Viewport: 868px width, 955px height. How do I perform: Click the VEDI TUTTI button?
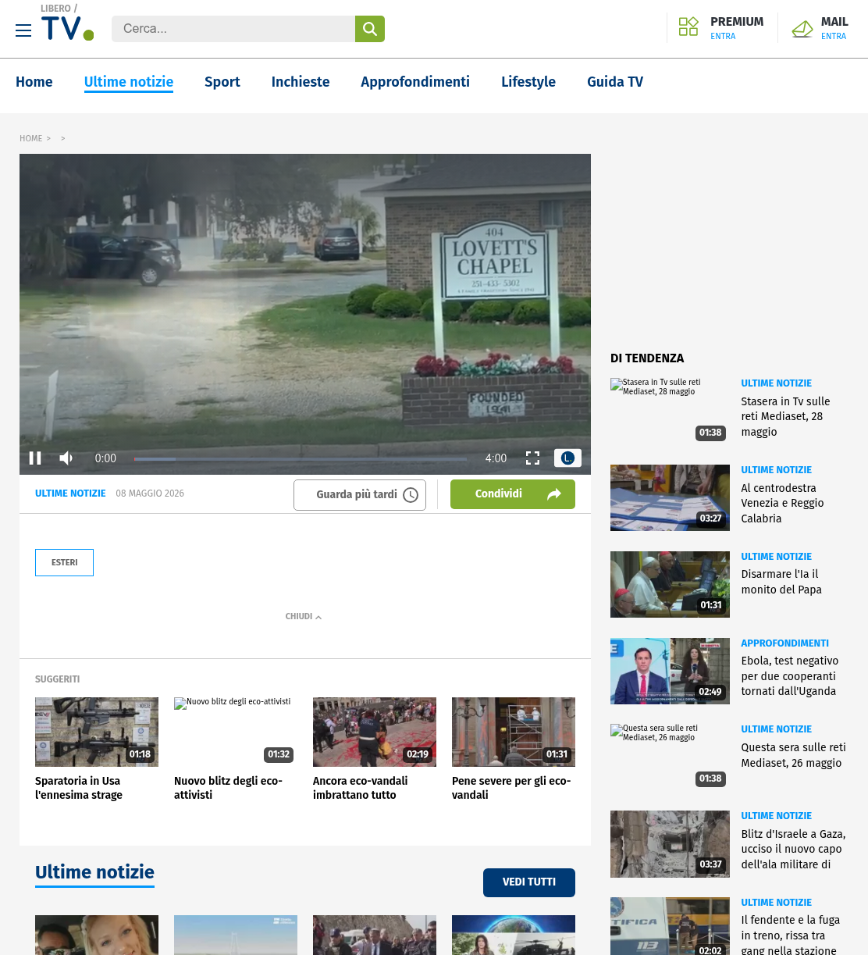point(529,882)
